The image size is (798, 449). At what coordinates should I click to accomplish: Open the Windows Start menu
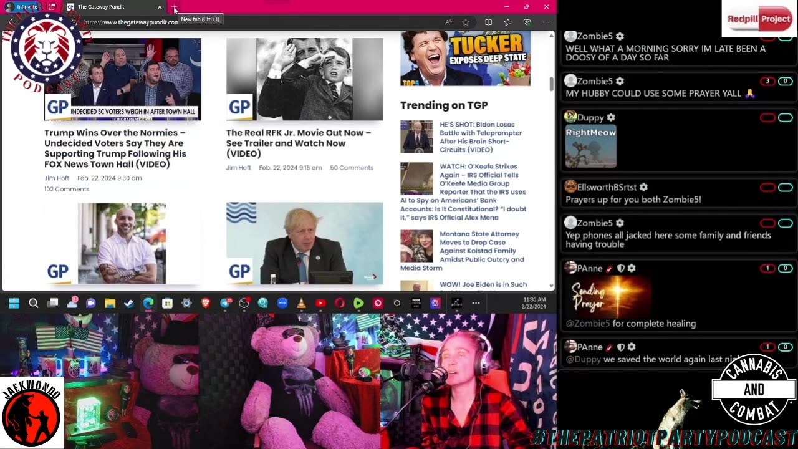(x=14, y=303)
